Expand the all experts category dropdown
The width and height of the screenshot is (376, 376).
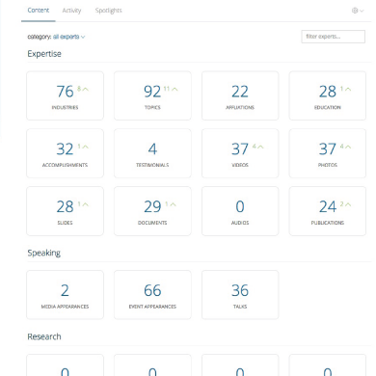tap(69, 37)
